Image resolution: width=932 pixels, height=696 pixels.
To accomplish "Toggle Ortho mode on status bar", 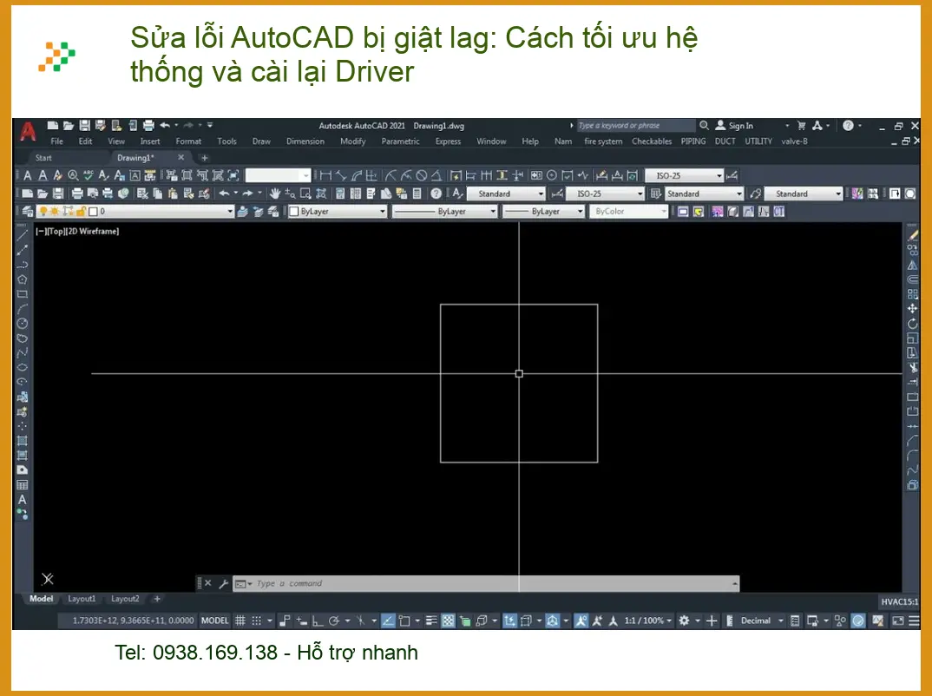I will 318,620.
